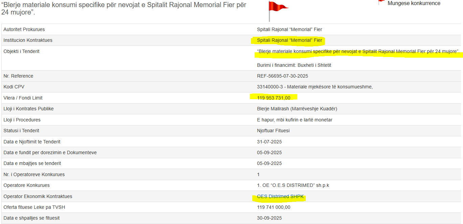This screenshot has width=463, height=224.
Task: Click the small red flag beside Mungese konkurrence
Action: [x=381, y=2]
